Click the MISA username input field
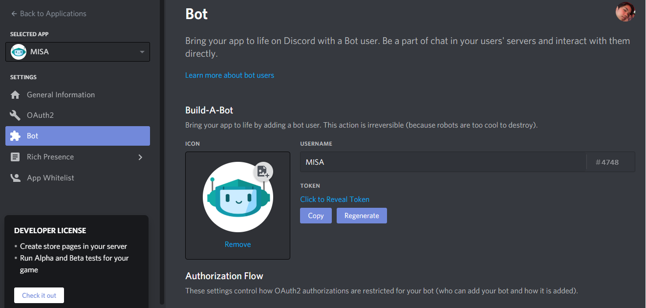This screenshot has width=646, height=308. (443, 162)
